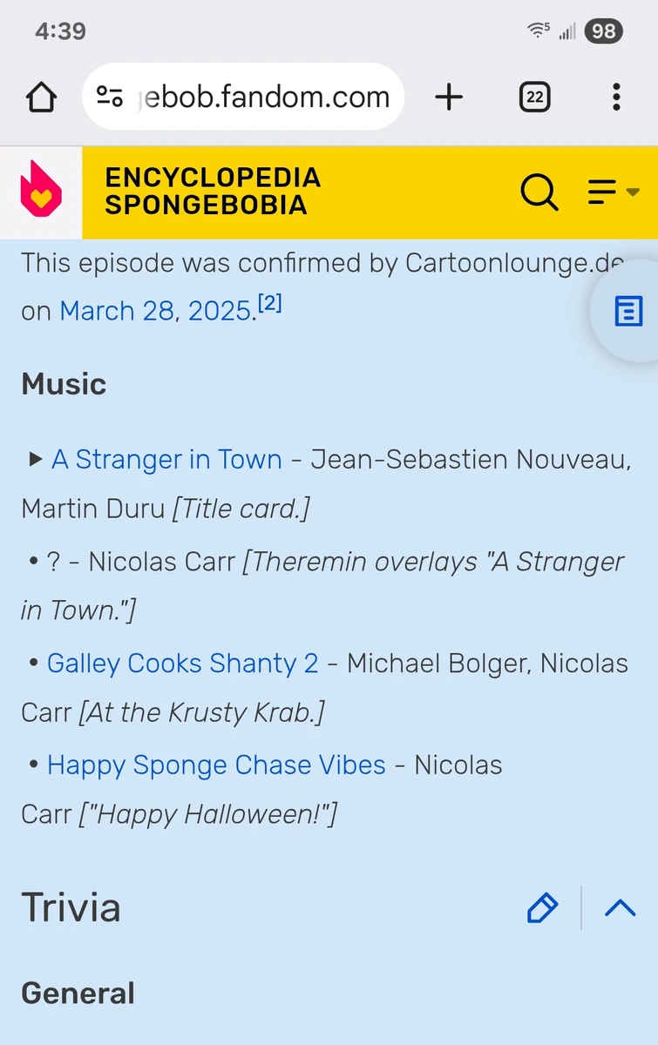
Task: Collapse the Trivia section chevron
Action: (620, 907)
